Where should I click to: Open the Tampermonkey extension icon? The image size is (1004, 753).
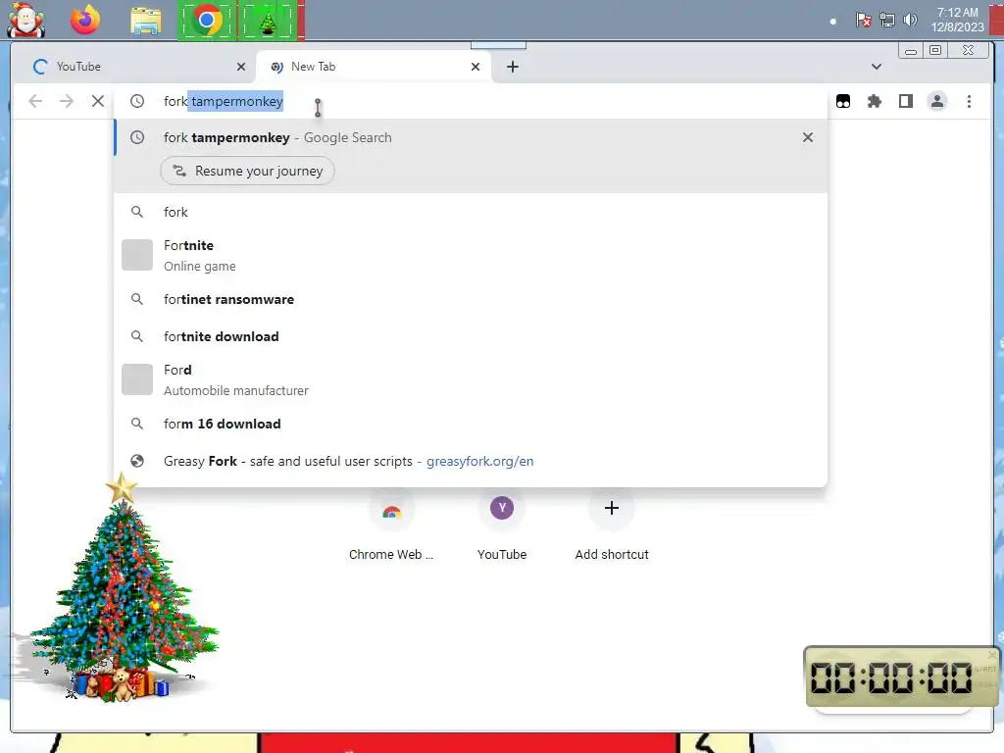coord(843,101)
